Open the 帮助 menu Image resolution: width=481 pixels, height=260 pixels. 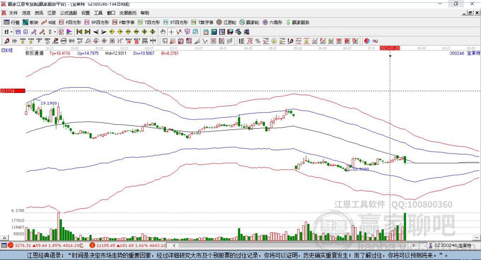click(x=145, y=13)
